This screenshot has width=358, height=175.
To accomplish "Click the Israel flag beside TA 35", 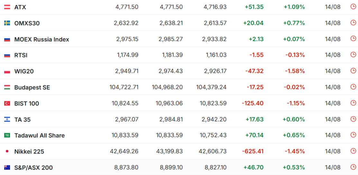I will 7,120.
